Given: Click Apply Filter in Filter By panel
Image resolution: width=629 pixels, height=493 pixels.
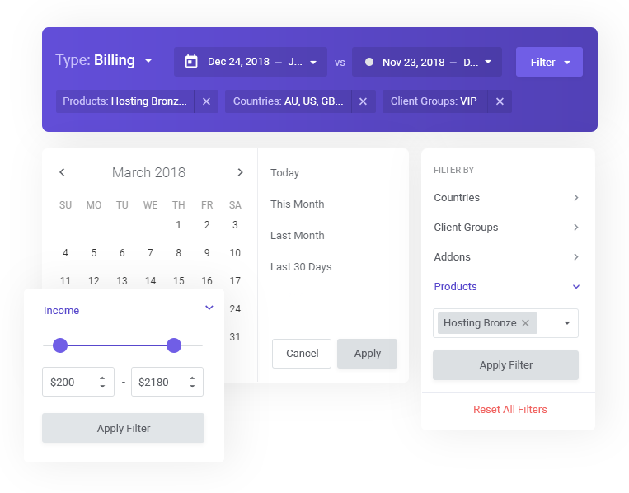Looking at the screenshot, I should (505, 365).
